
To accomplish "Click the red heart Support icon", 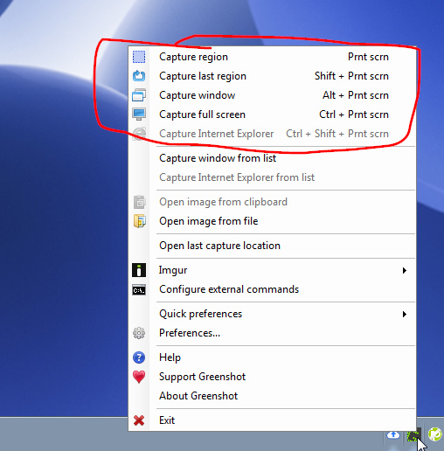I will tap(139, 377).
